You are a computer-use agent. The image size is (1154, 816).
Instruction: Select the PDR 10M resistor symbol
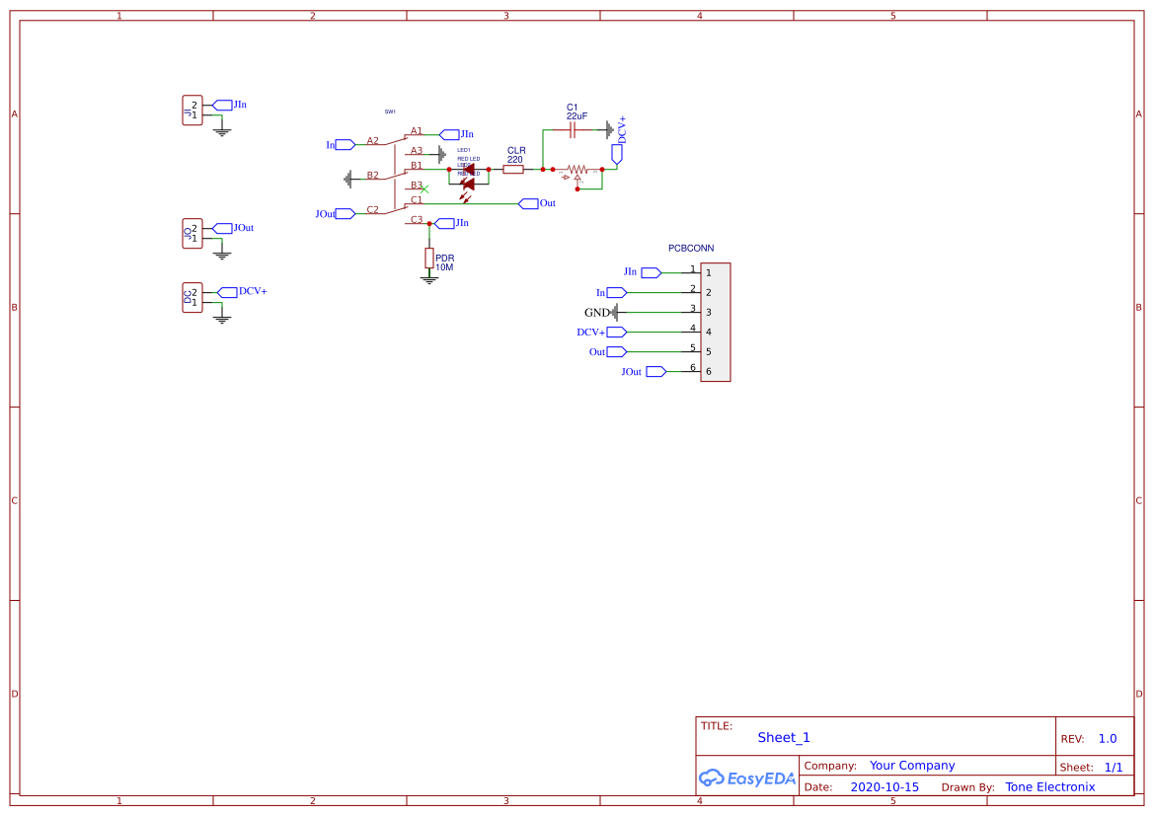(430, 259)
